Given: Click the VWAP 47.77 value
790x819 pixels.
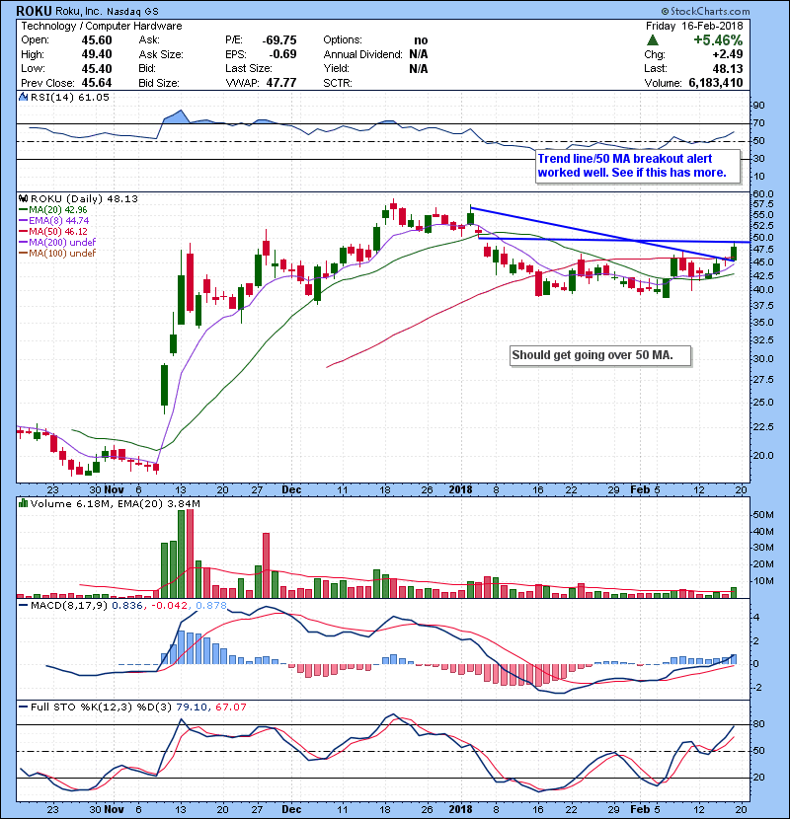Looking at the screenshot, I should (x=281, y=83).
